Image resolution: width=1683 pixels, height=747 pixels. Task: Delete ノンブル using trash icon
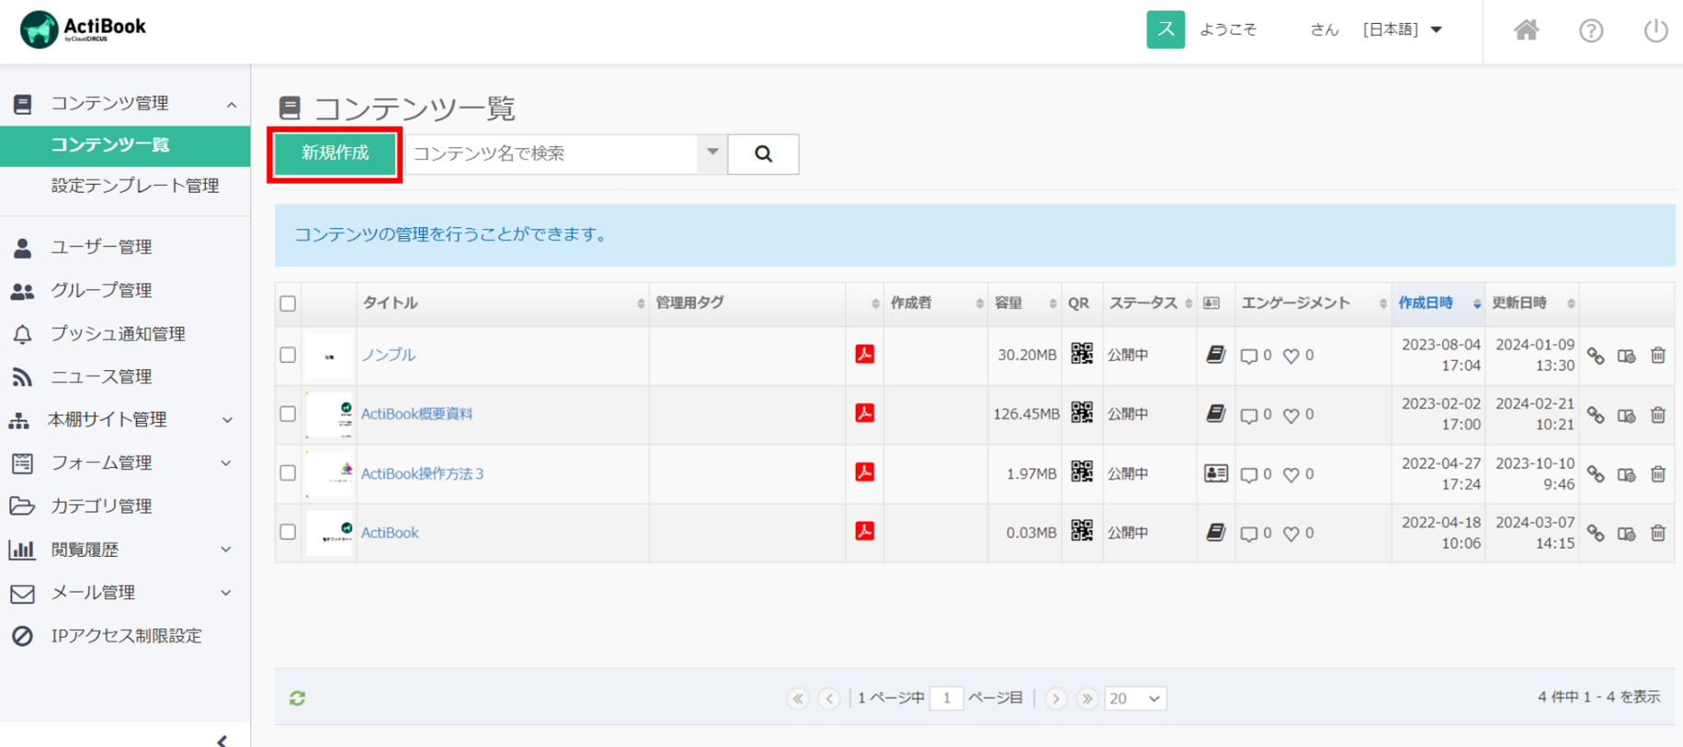click(1658, 355)
